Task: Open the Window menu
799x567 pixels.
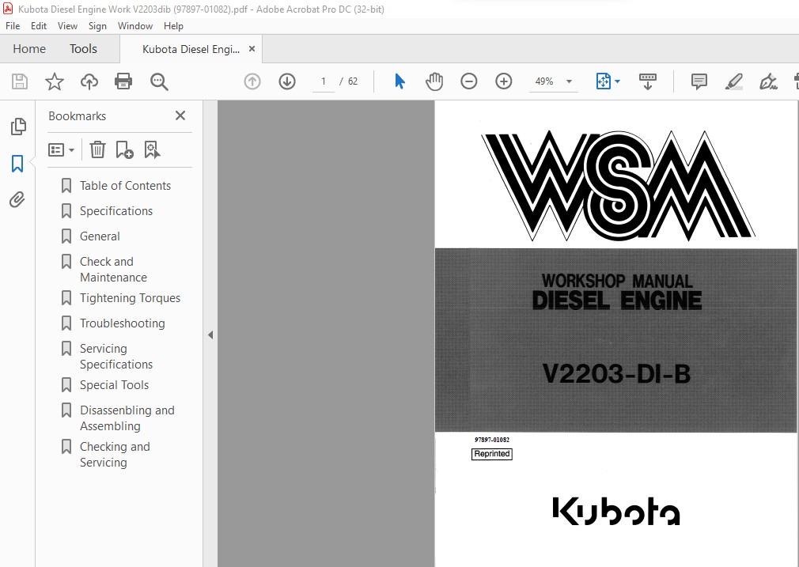Action: pos(135,26)
